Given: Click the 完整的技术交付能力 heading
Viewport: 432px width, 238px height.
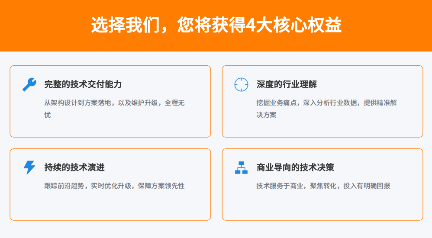Looking at the screenshot, I should (83, 84).
